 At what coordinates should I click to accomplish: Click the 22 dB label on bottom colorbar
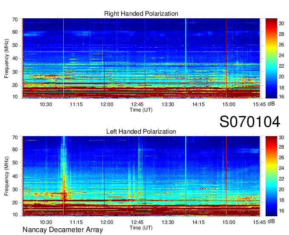click(281, 179)
